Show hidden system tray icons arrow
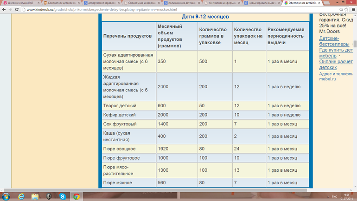This screenshot has height=201, width=357. pos(328,197)
